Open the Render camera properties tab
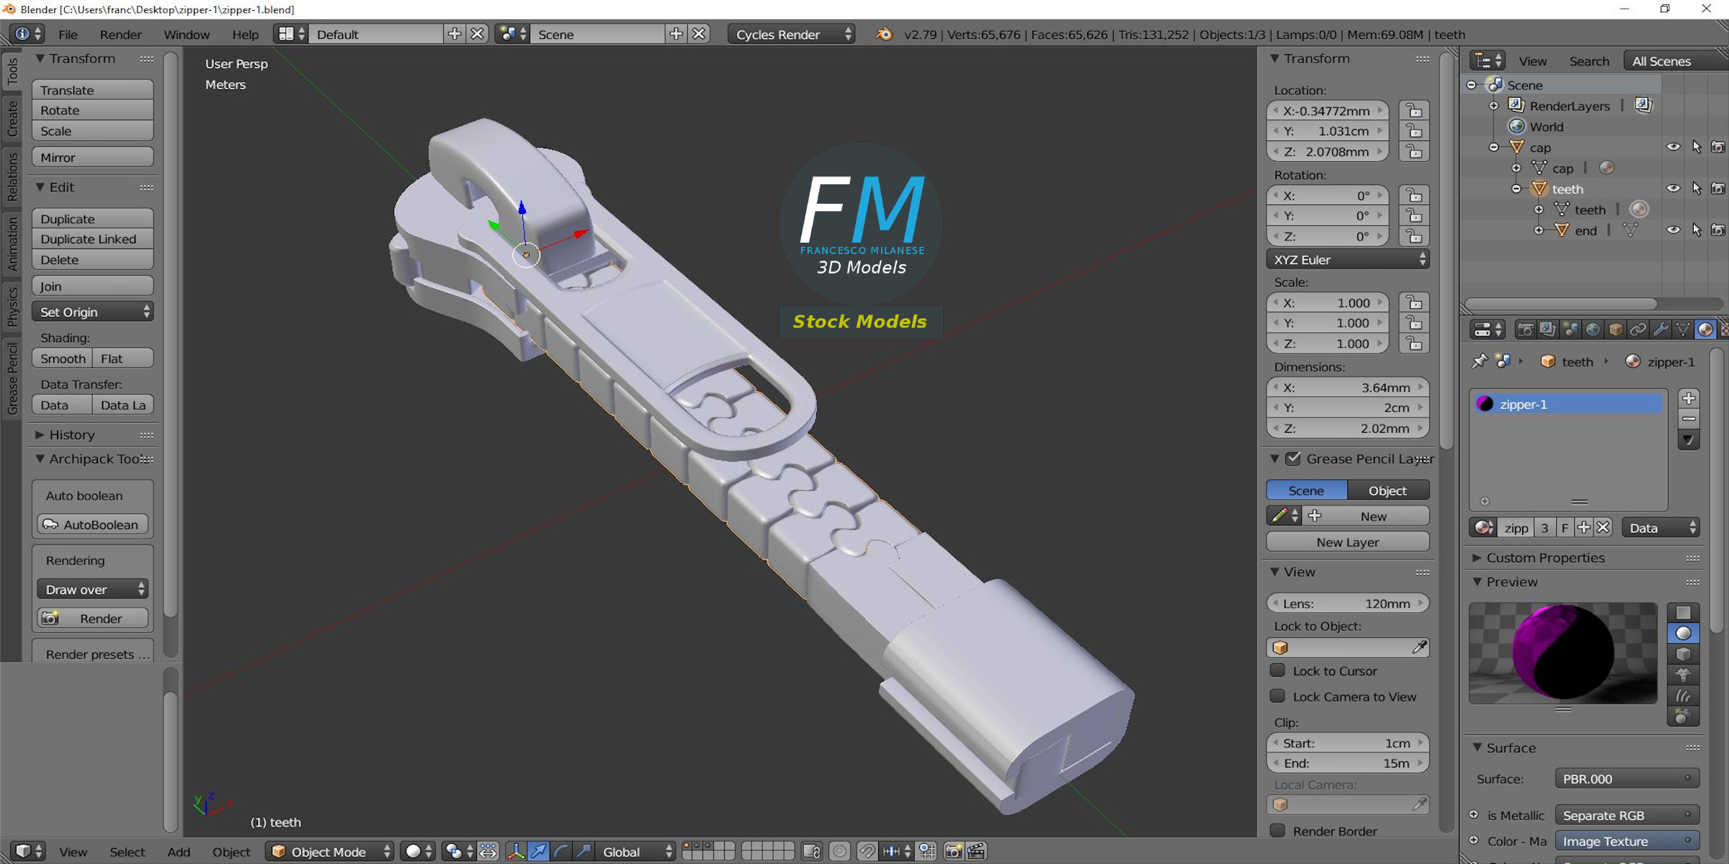Viewport: 1729px width, 864px height. tap(1525, 330)
